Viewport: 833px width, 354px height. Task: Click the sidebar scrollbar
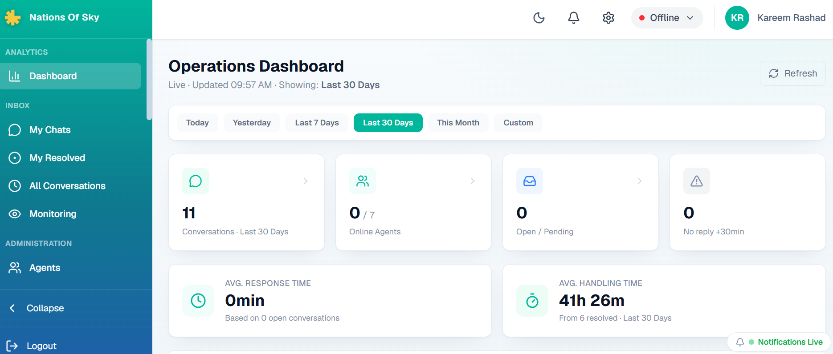pos(149,80)
